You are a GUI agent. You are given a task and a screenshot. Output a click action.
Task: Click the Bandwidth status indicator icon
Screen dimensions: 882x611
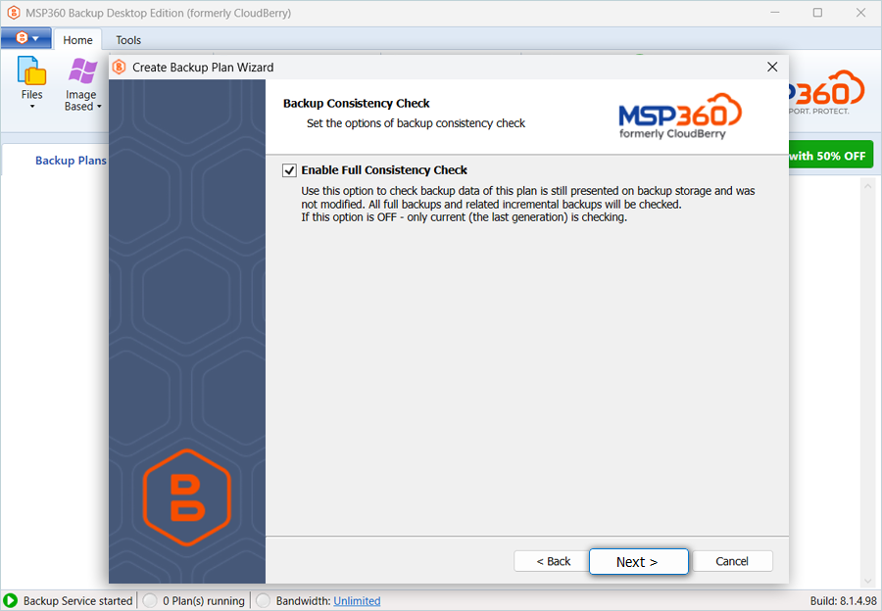(x=263, y=600)
